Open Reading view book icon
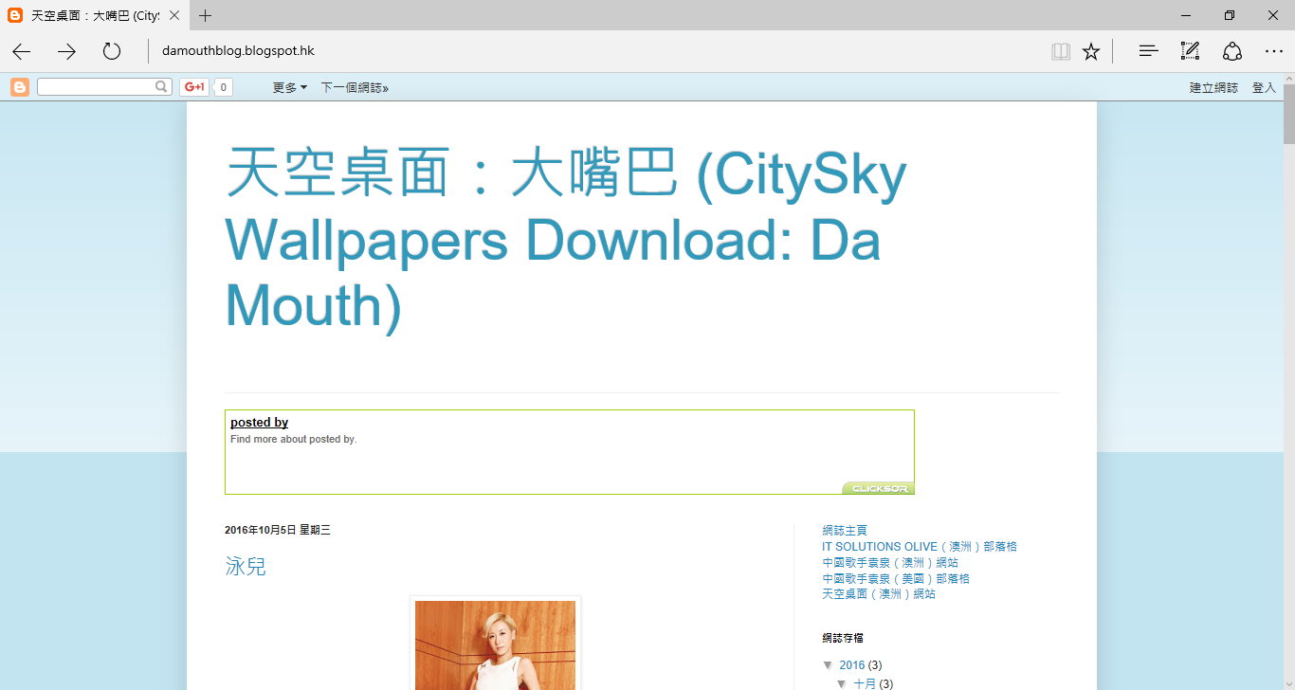The height and width of the screenshot is (690, 1295). coord(1061,51)
